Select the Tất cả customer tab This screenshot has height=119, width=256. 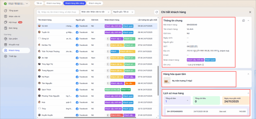point(39,3)
